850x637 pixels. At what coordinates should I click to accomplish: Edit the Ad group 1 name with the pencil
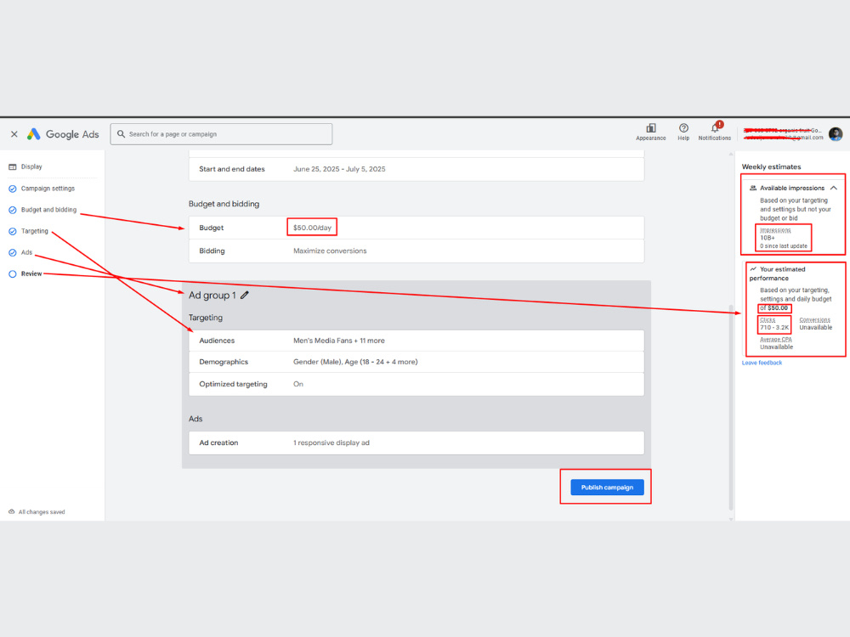tap(245, 296)
